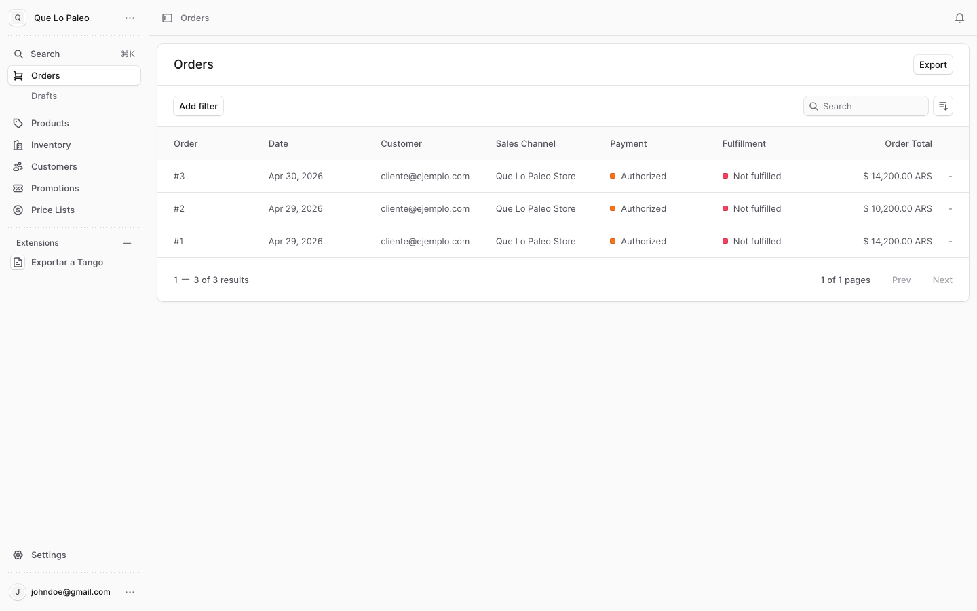Click order #2 Que Lo Paleo Store channel
Image resolution: width=977 pixels, height=611 pixels.
coord(536,208)
